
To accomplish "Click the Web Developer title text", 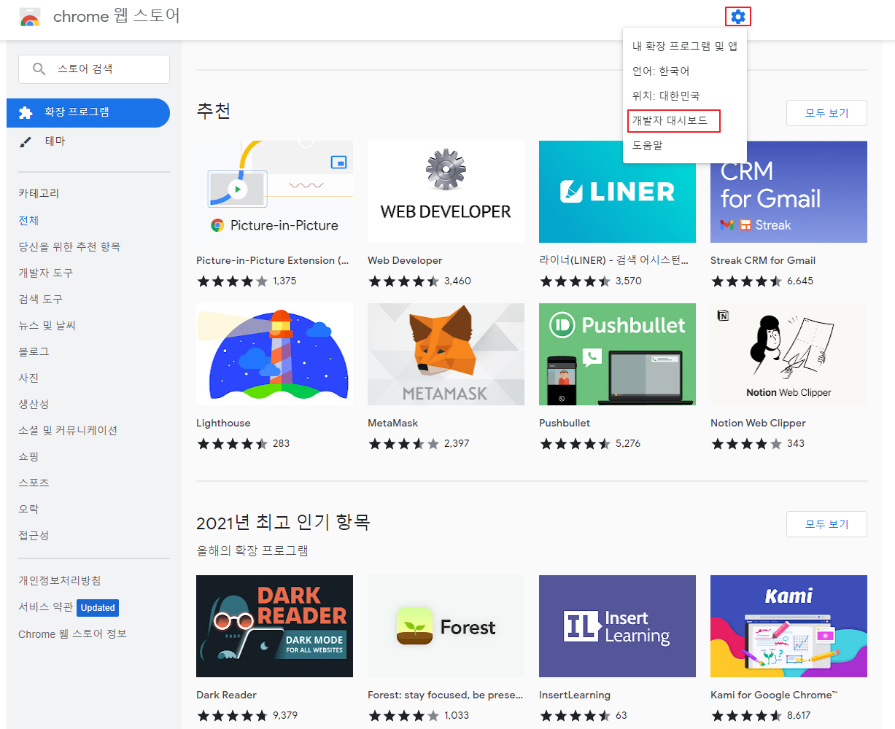I will [x=405, y=260].
